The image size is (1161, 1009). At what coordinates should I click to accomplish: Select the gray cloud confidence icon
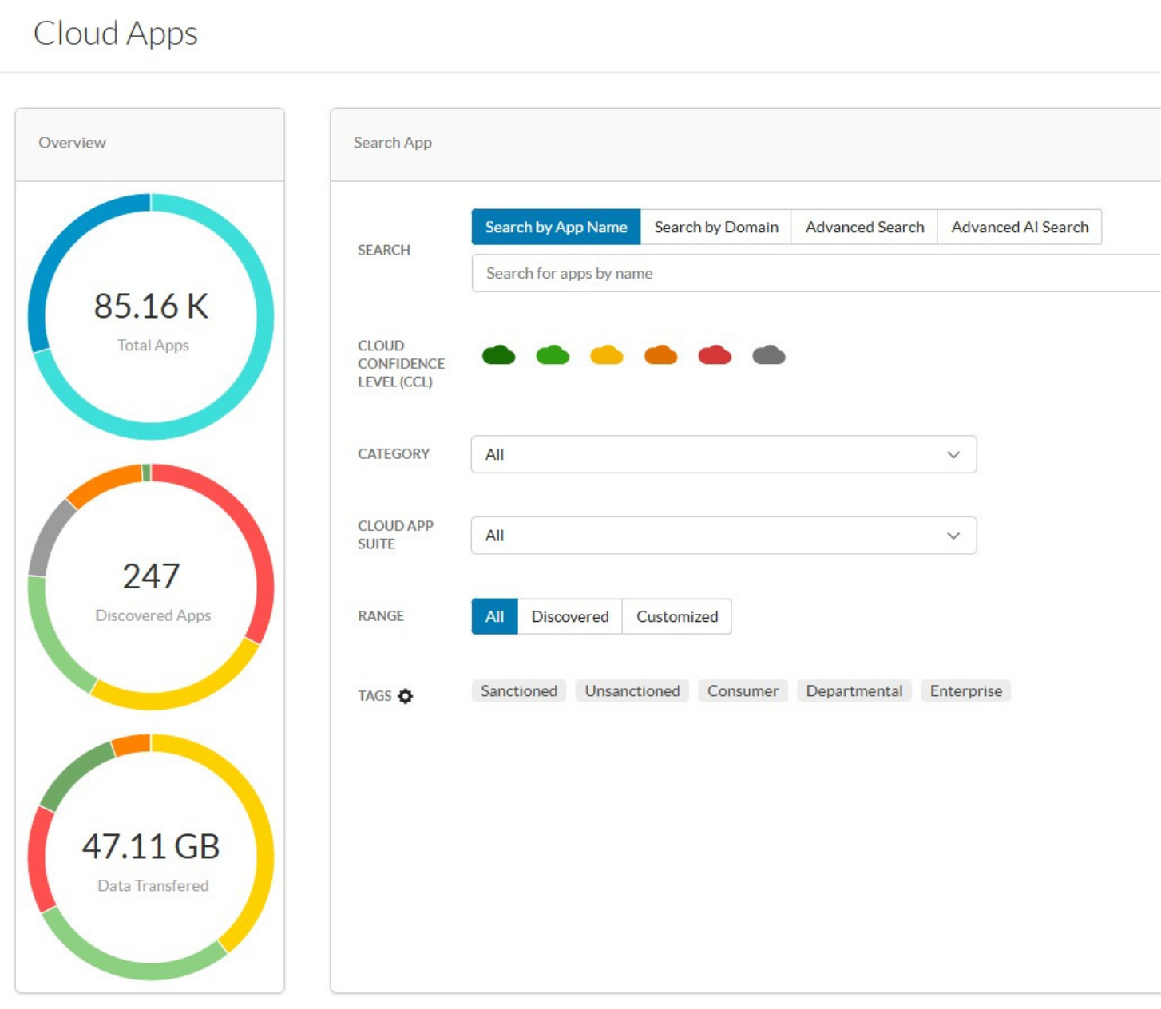coord(769,355)
